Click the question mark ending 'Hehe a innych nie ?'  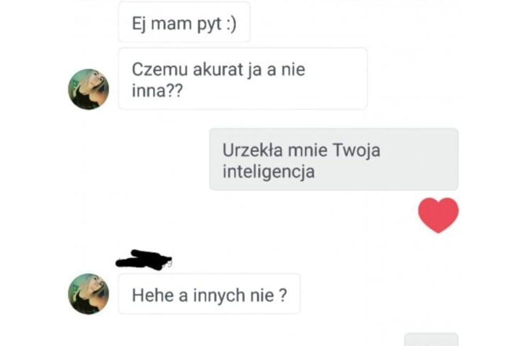283,295
